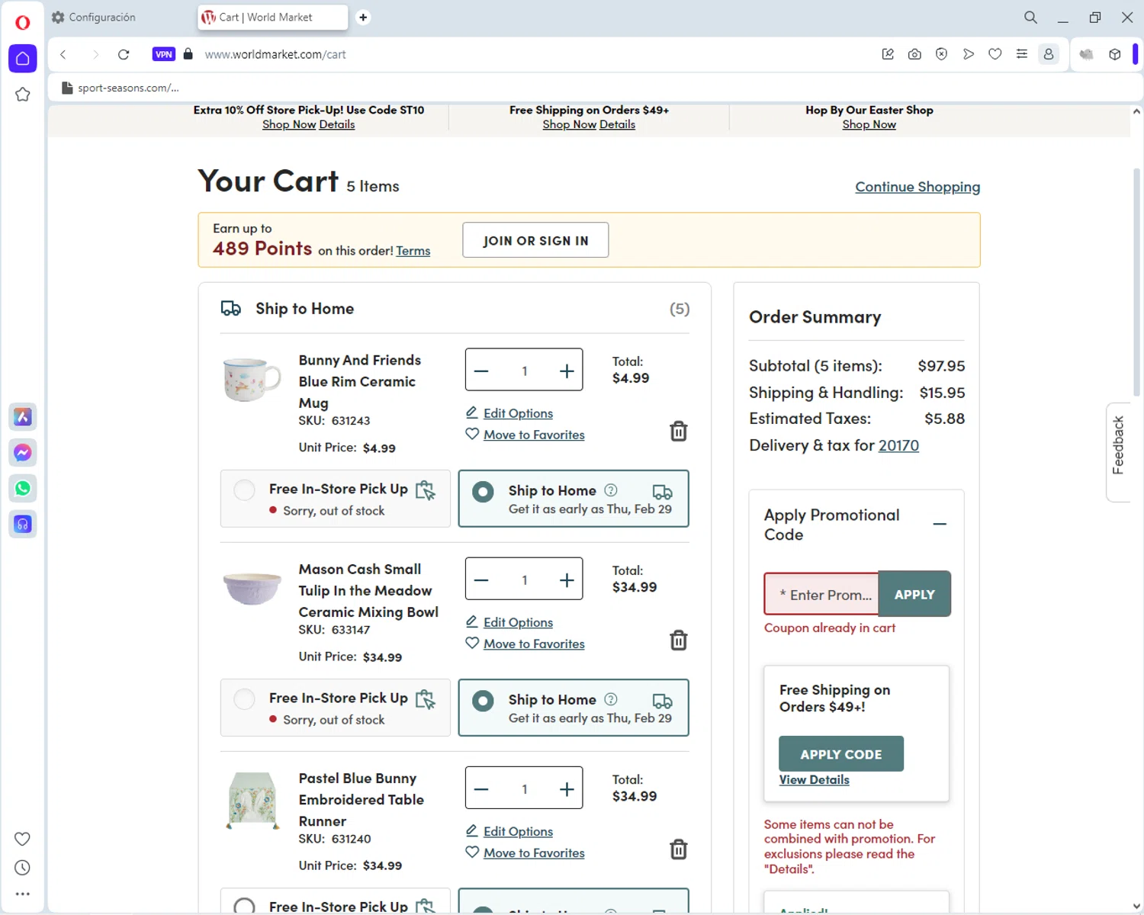The height and width of the screenshot is (915, 1144).
Task: Select Free In-Store Pick Up for Table Runner
Action: pos(244,906)
